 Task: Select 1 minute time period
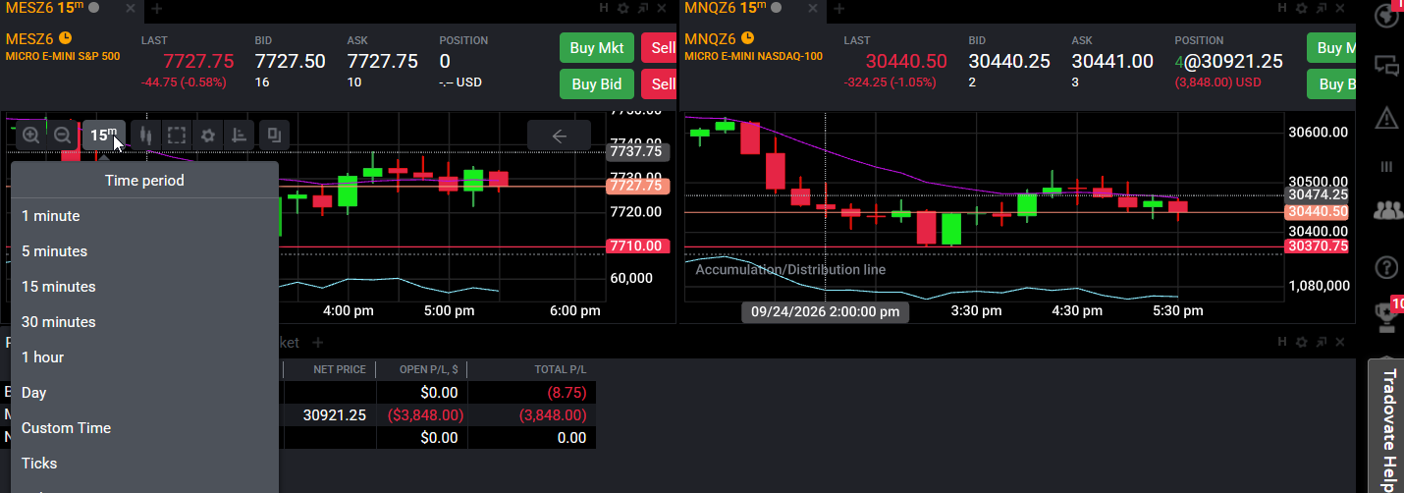(x=144, y=216)
